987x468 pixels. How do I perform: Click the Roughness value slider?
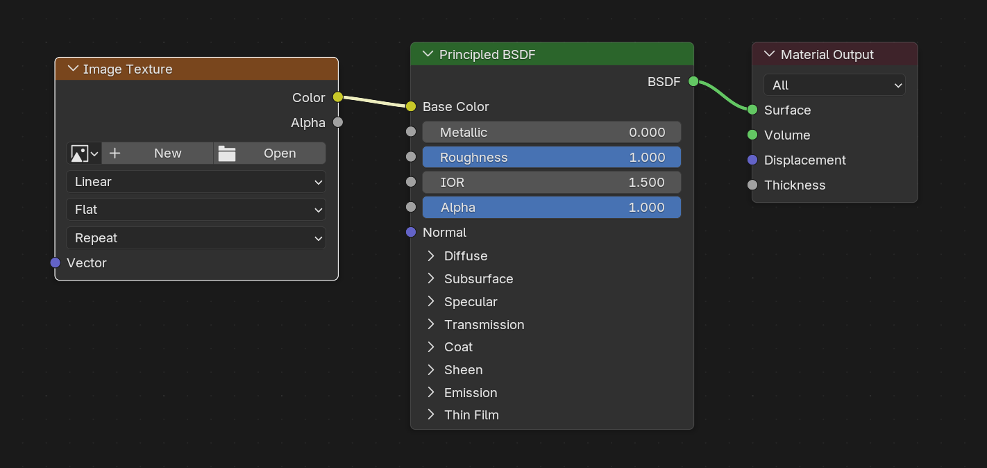click(x=552, y=157)
